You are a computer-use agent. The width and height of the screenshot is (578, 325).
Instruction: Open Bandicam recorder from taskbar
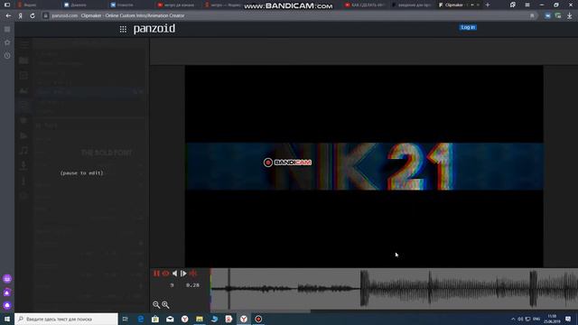click(x=258, y=319)
